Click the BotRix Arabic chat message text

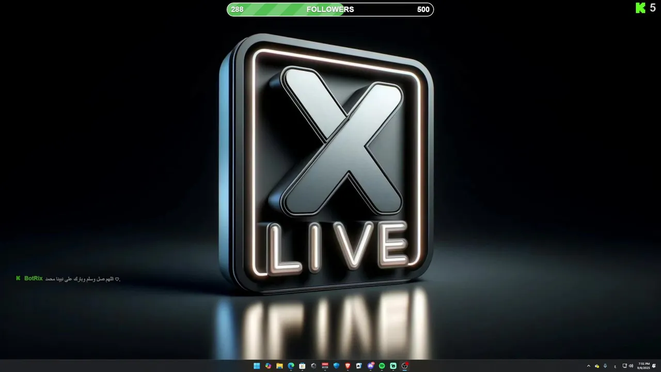83,279
